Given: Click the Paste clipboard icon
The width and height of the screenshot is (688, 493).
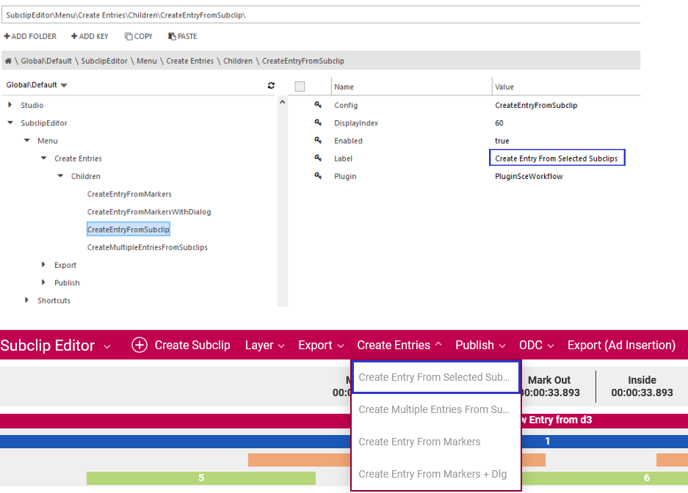Looking at the screenshot, I should point(171,37).
